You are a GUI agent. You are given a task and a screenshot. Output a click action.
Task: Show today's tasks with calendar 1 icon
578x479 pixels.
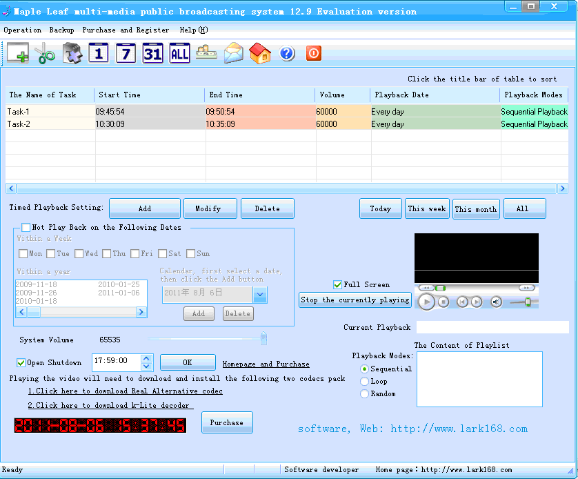99,53
